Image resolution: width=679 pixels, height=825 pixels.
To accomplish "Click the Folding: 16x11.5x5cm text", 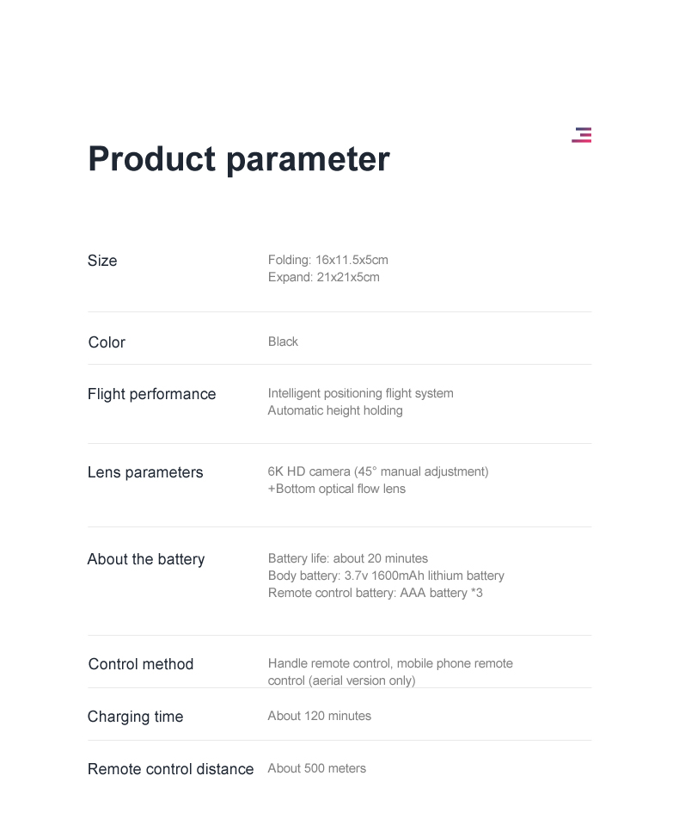I will (327, 260).
